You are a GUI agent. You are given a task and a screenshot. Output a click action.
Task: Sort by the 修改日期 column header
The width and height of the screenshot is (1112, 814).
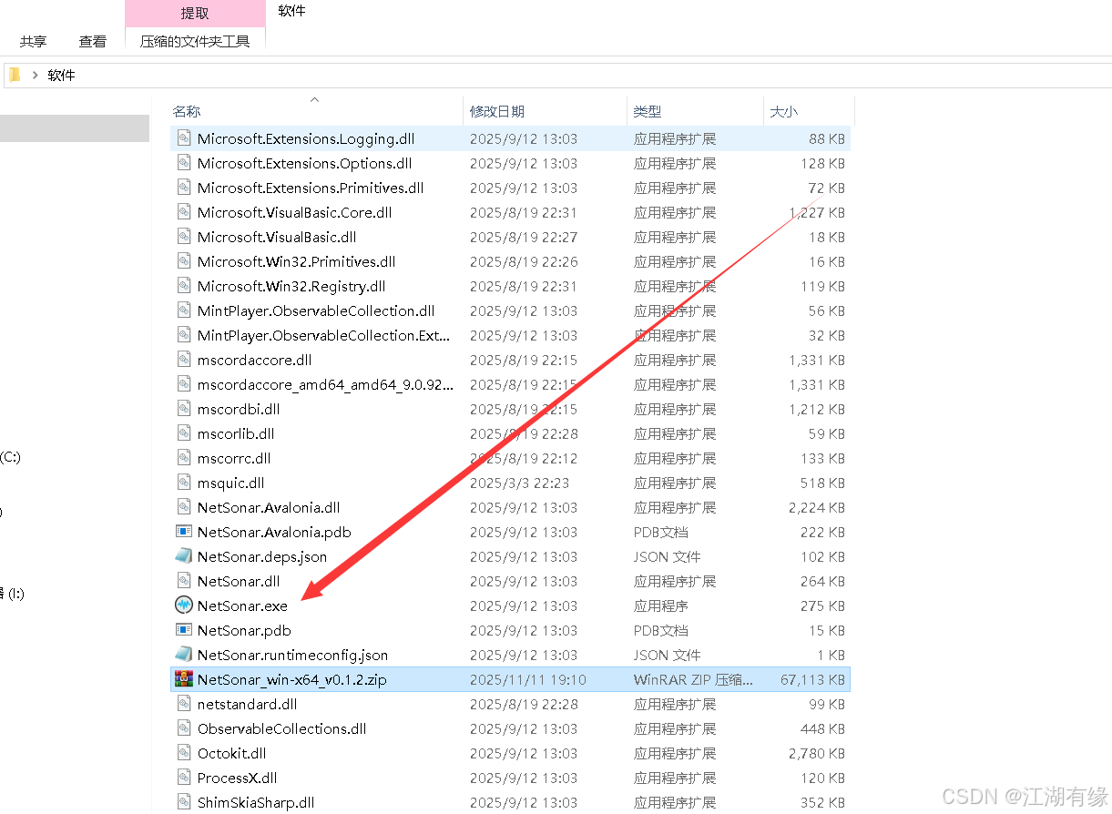click(497, 111)
